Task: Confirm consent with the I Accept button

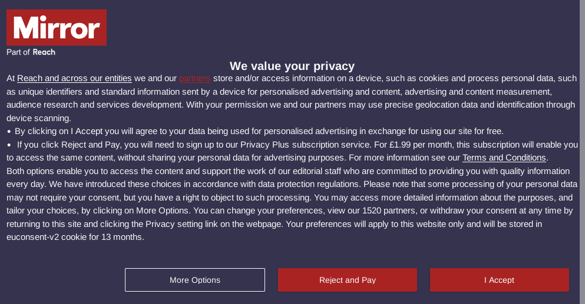Action: (499, 280)
